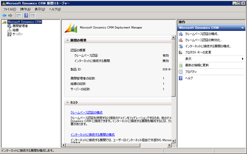Click the Back arrow toolbar icon
Viewport: 247px width, 154px height.
[4, 16]
